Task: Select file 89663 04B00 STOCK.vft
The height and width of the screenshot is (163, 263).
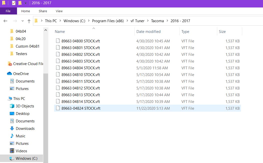Action: click(81, 41)
